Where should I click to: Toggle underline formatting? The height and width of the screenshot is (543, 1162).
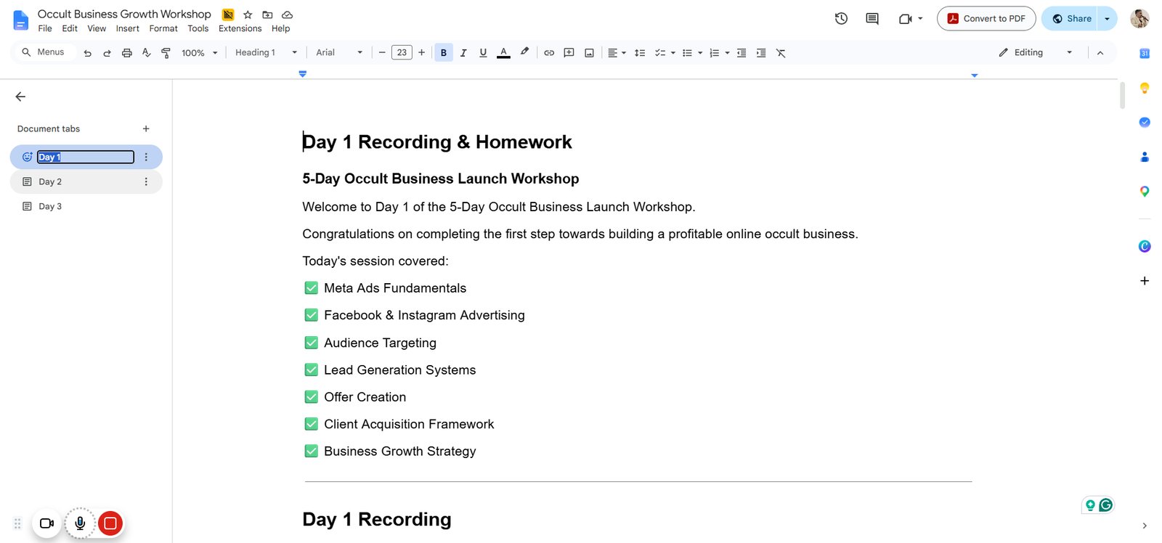[483, 53]
